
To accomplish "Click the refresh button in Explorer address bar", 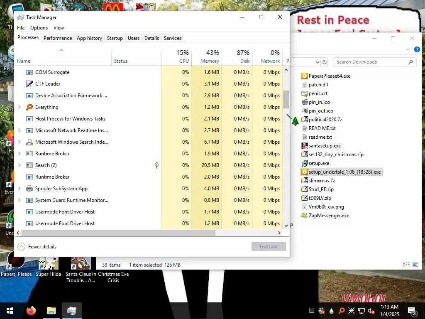I will tap(325, 62).
